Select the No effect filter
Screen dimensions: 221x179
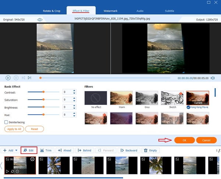point(96,98)
